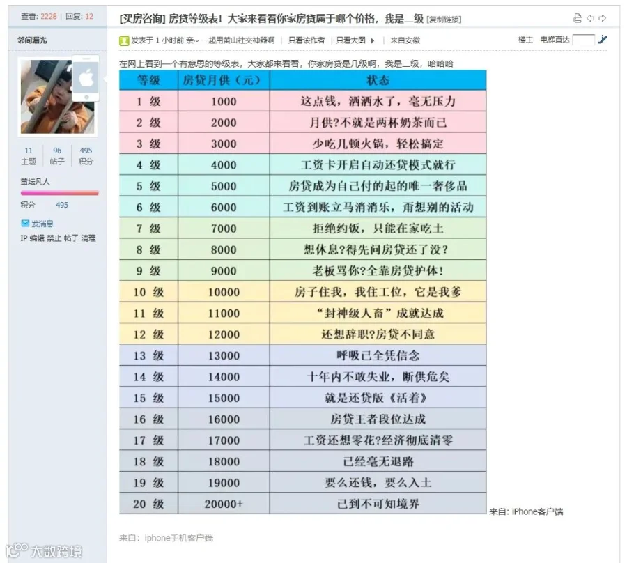The image size is (627, 563).
Task: Click 来自: iPhone客户端 text beside table
Action: 526,511
